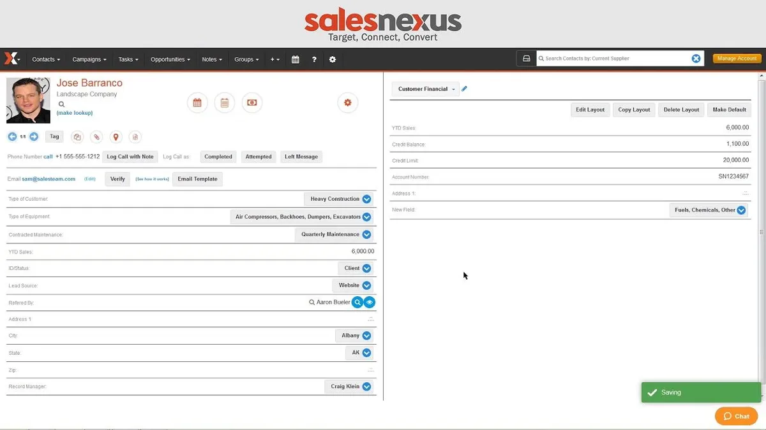The height and width of the screenshot is (430, 766).
Task: Click the document icon after map pin
Action: point(135,137)
